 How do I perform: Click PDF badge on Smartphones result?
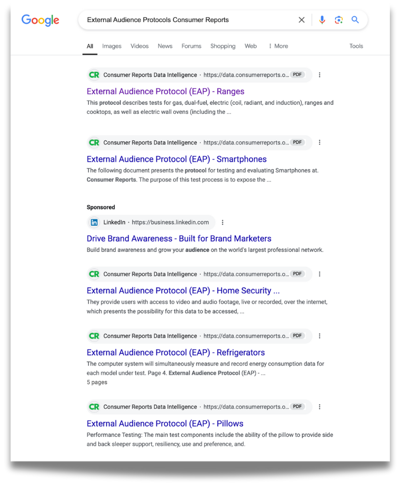(x=297, y=142)
